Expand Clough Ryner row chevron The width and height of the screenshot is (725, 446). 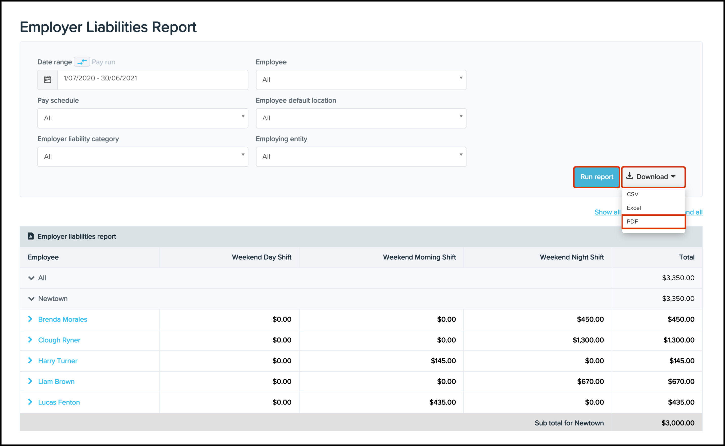tap(30, 340)
